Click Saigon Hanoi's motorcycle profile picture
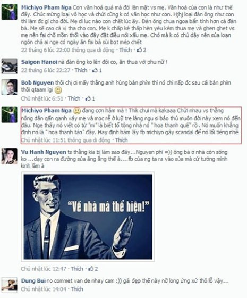Screen dimensions: 247x298 [x=10, y=66]
